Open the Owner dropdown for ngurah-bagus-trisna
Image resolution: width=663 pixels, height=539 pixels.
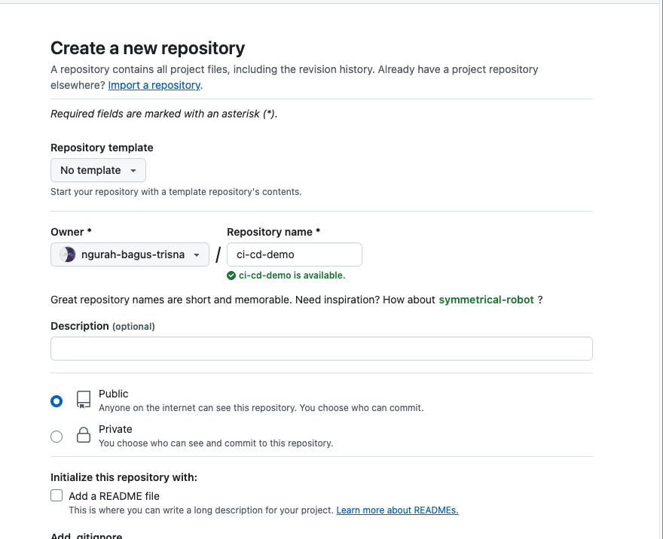(x=130, y=254)
